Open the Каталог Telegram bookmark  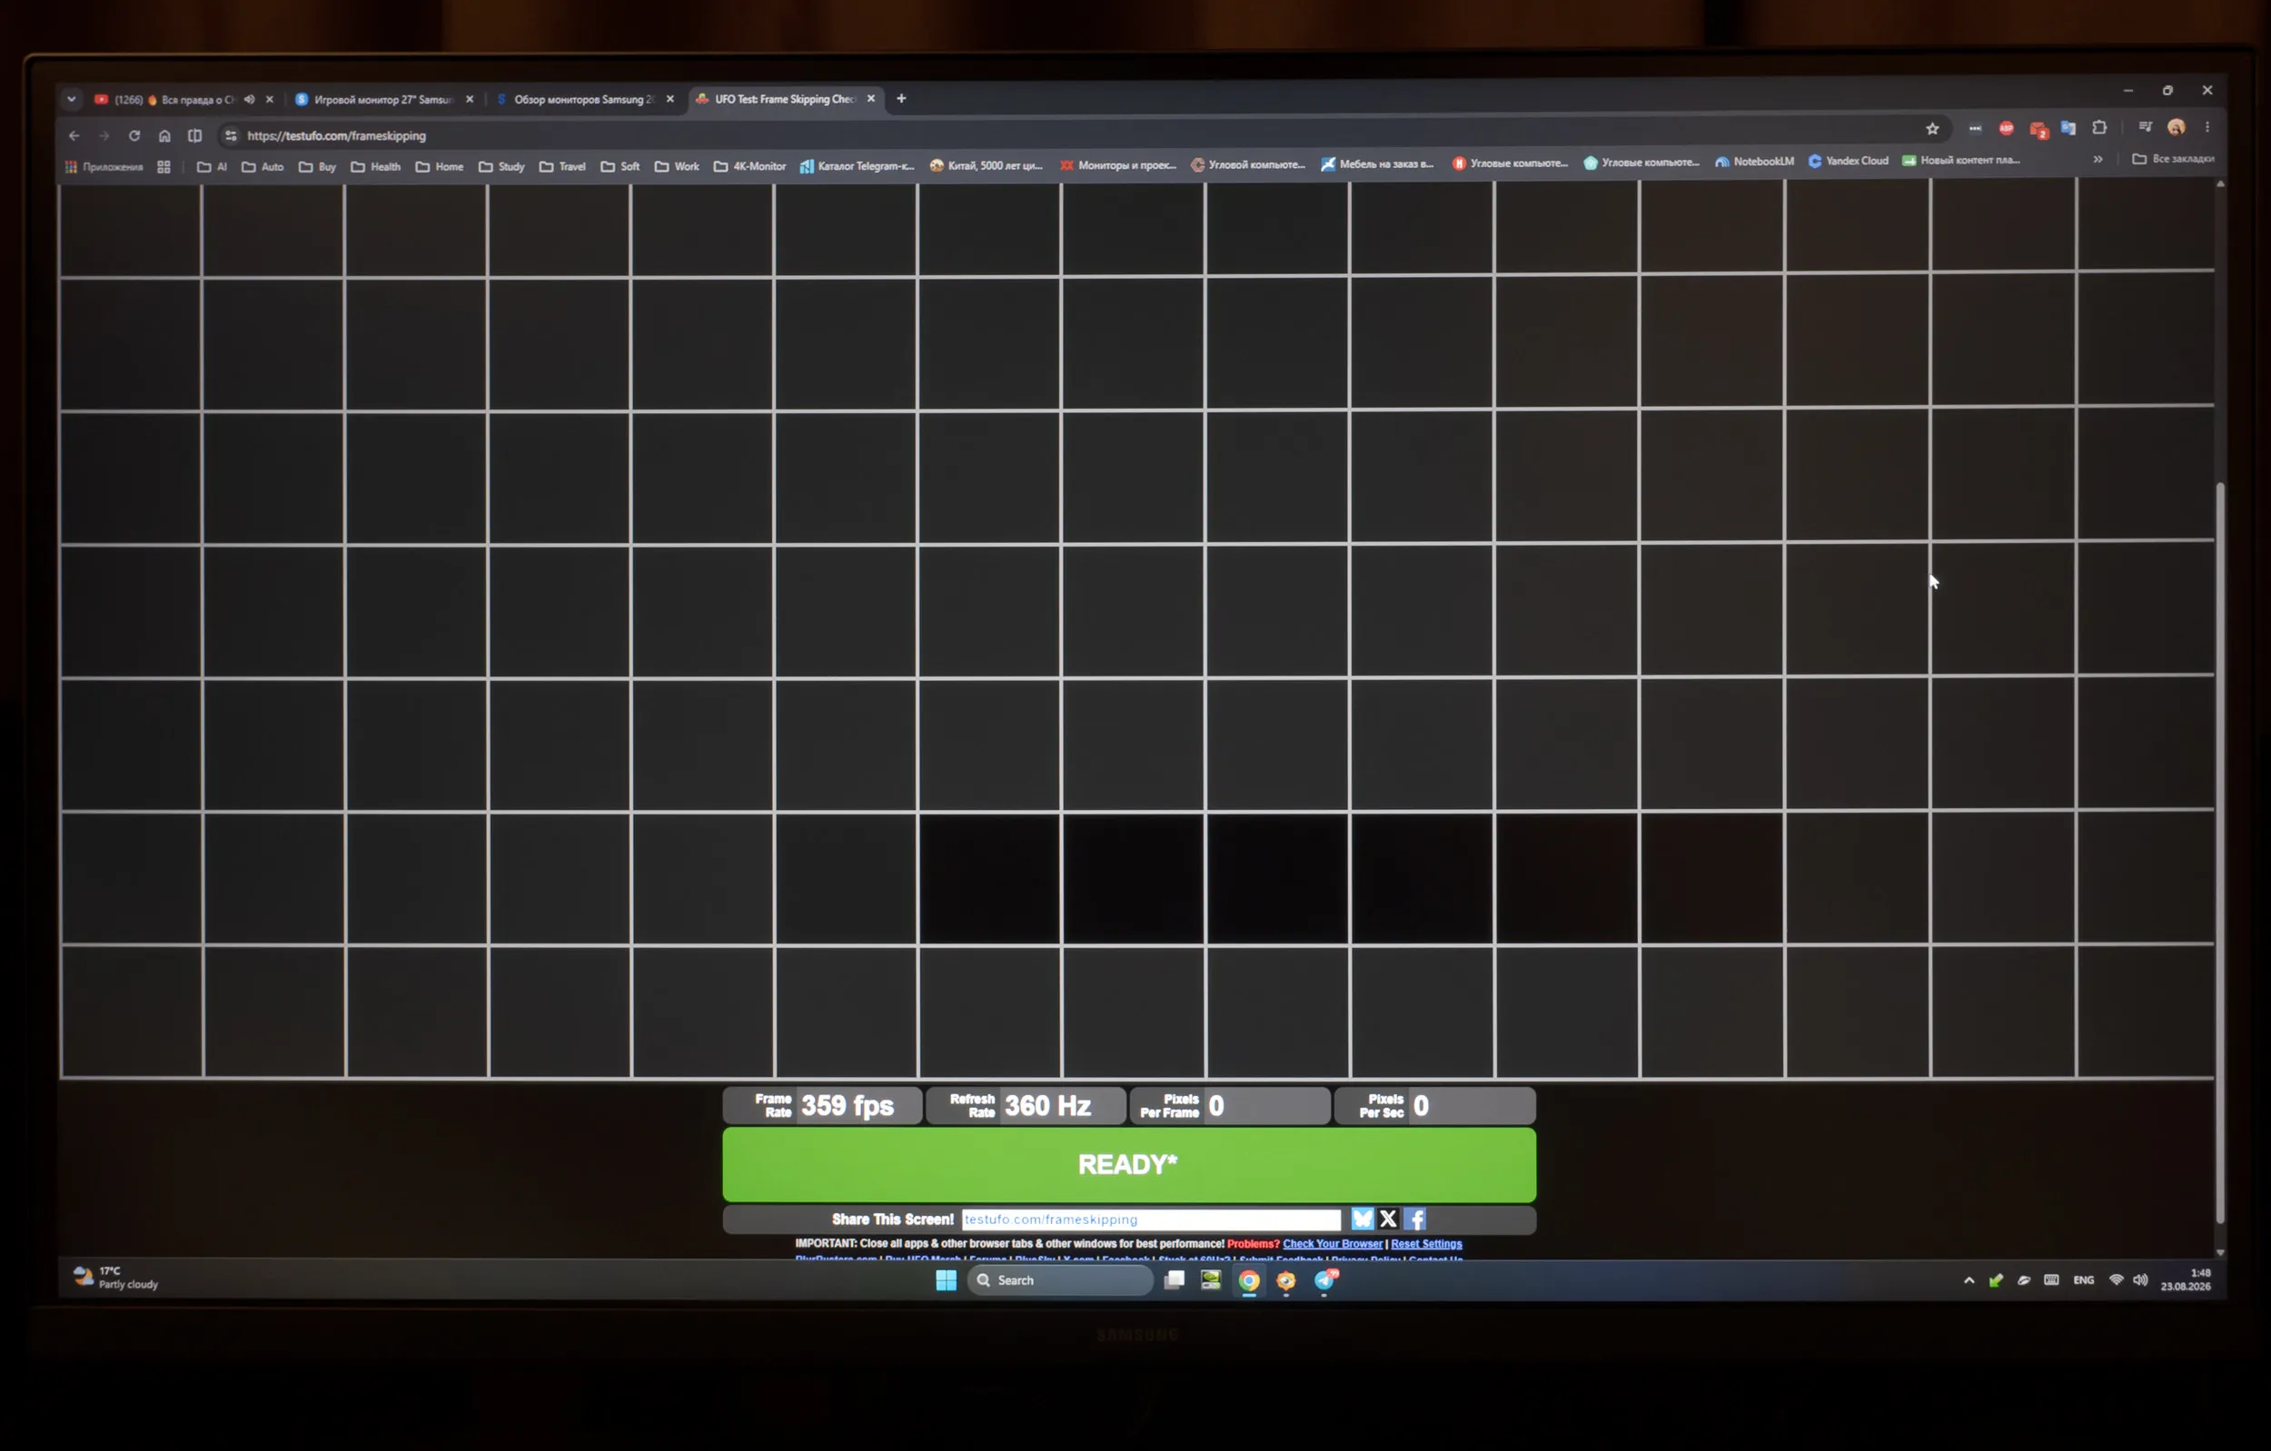[858, 166]
